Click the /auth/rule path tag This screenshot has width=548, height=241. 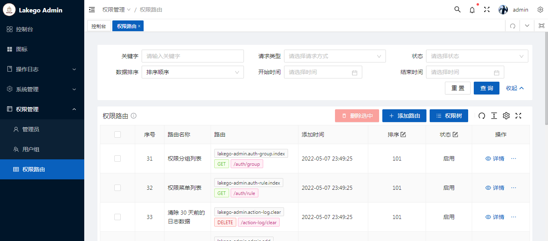coord(244,193)
